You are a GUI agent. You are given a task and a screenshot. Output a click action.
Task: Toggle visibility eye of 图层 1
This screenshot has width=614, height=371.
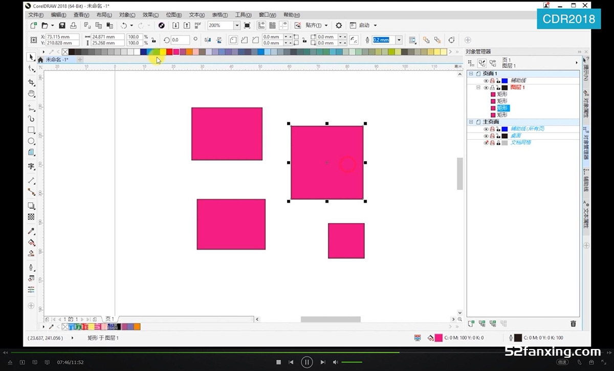tap(486, 88)
